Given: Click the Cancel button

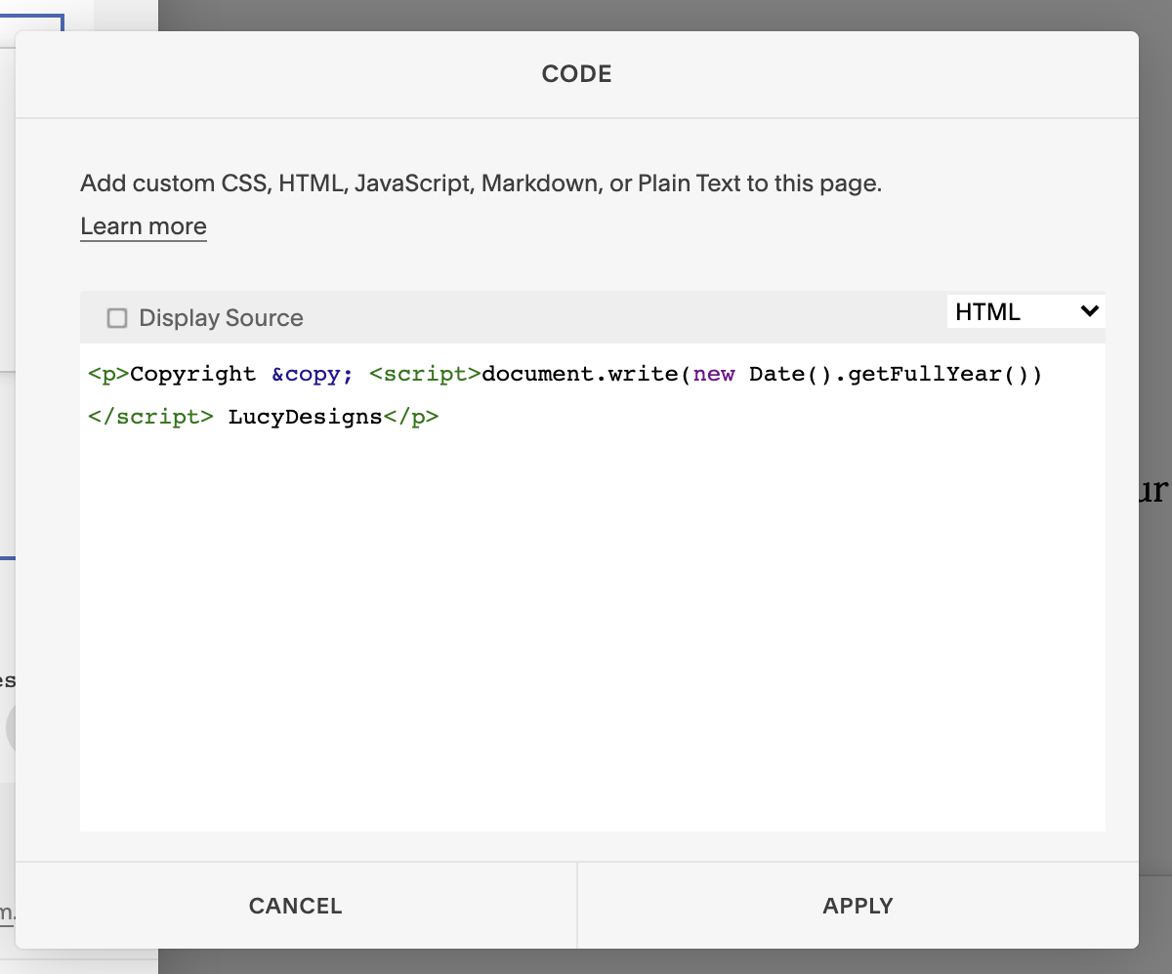Looking at the screenshot, I should (296, 906).
